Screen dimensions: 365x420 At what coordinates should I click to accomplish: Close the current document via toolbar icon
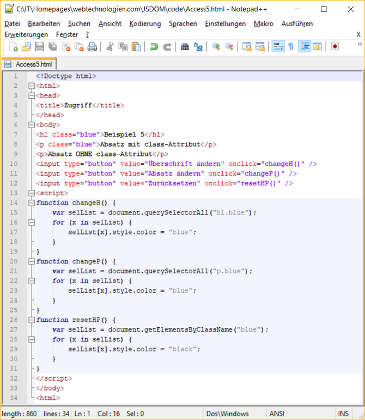pos(66,47)
